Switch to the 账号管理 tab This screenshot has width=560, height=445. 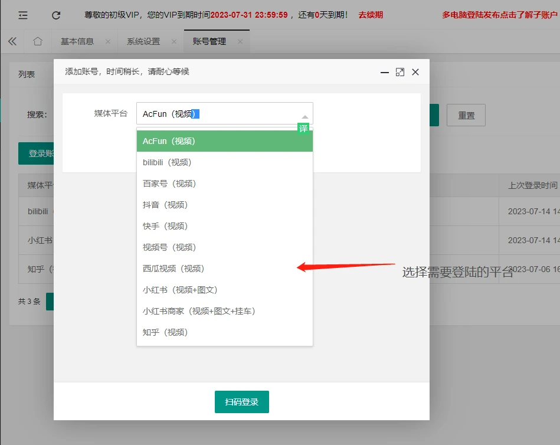(209, 41)
